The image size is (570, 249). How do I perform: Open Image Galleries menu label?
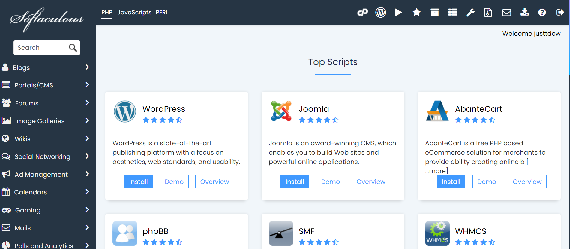(40, 121)
